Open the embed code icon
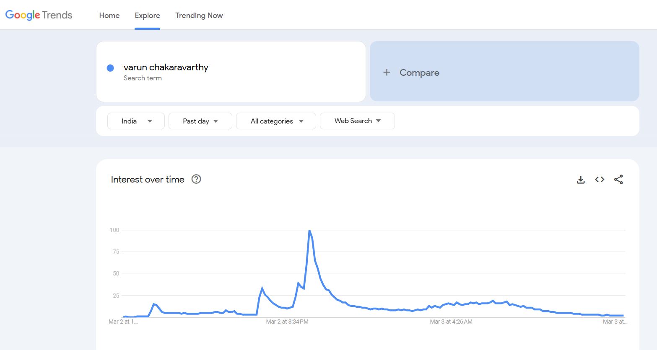This screenshot has height=350, width=657. pyautogui.click(x=600, y=180)
